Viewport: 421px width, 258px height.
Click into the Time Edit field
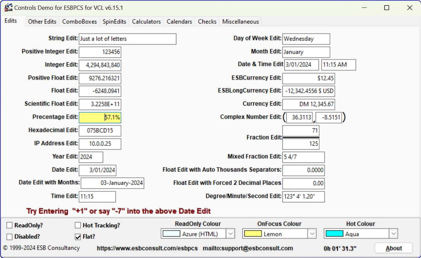pyautogui.click(x=97, y=197)
